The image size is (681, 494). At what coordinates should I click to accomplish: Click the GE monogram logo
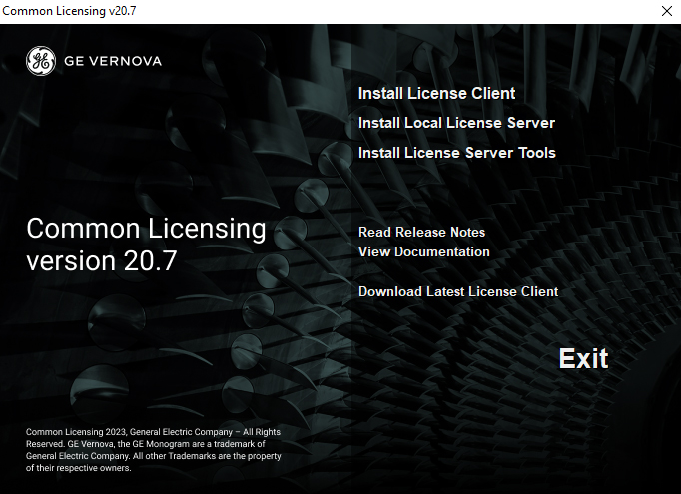coord(41,61)
